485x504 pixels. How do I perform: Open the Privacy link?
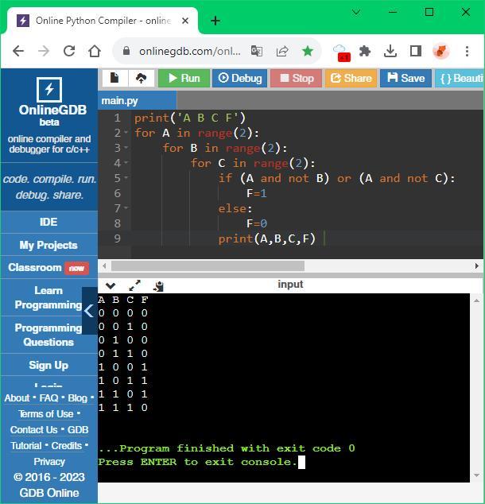pyautogui.click(x=49, y=462)
